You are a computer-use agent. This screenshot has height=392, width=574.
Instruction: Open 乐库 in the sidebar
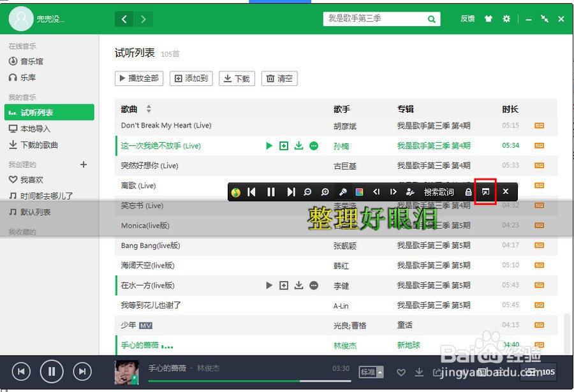[x=22, y=77]
